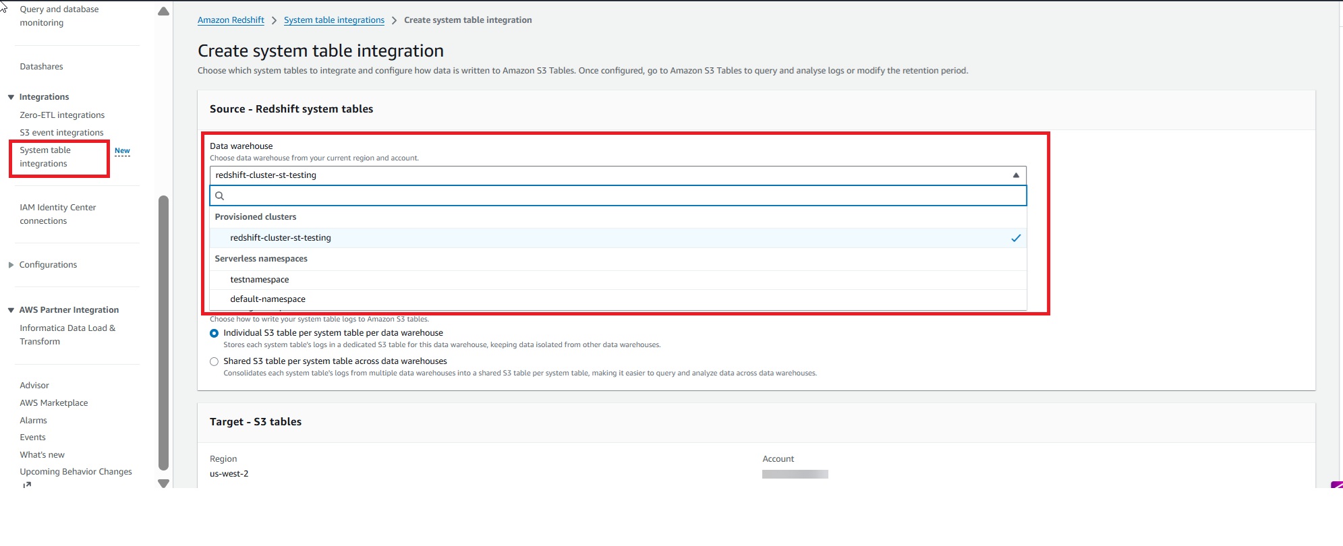Collapse the Data warehouse dropdown
The height and width of the screenshot is (546, 1343).
[x=1016, y=175]
